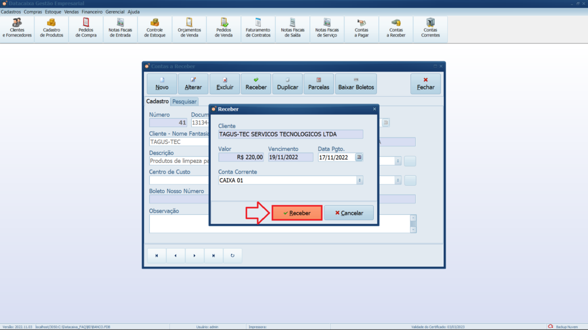Expand the Conta Corrente dropdown
Image resolution: width=588 pixels, height=330 pixels.
pyautogui.click(x=359, y=180)
